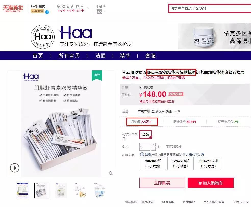Click the Tmall Beauty logo
This screenshot has width=251, height=207.
[13, 9]
